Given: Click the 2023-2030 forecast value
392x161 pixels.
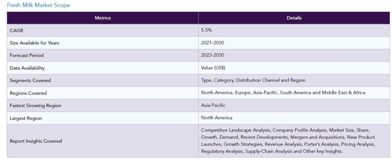Looking at the screenshot, I should coord(212,55).
